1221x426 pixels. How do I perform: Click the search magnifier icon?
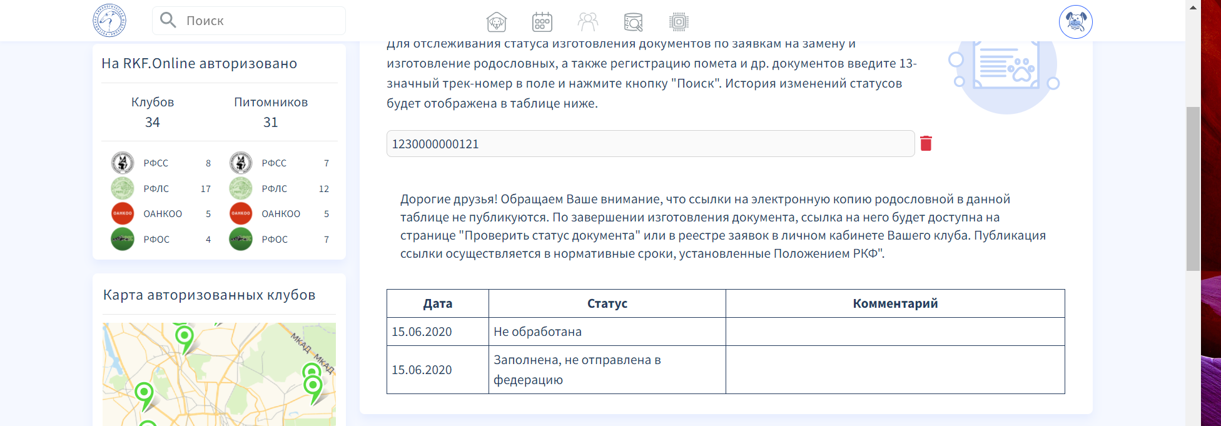(x=168, y=21)
